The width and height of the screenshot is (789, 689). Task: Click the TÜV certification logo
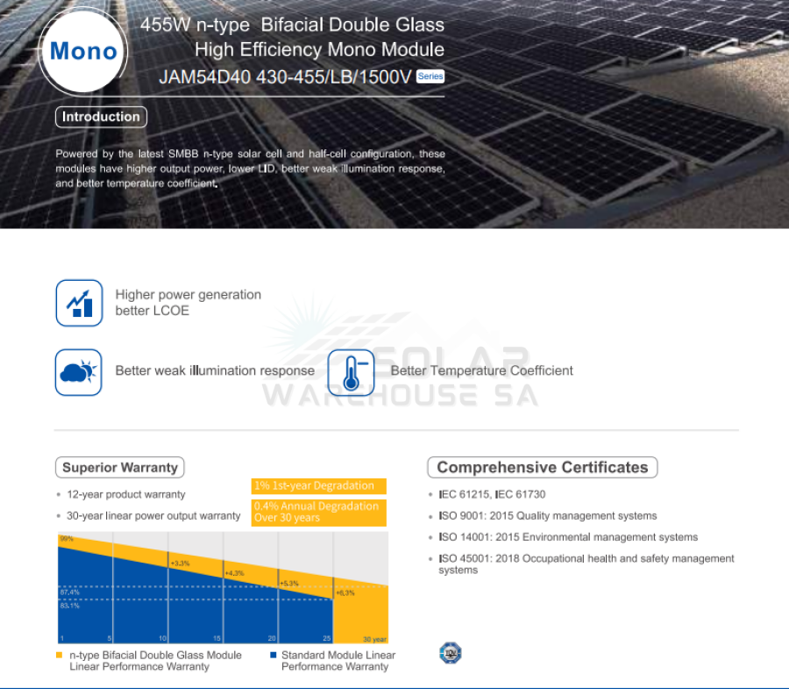(x=451, y=653)
